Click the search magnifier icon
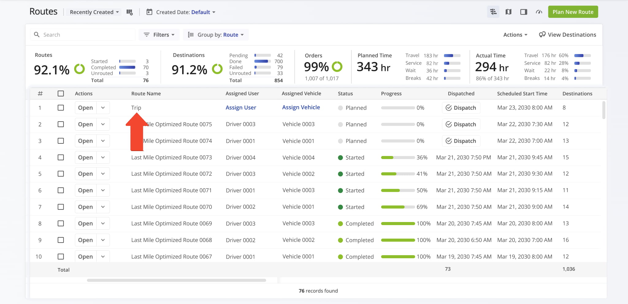The image size is (628, 304). coord(37,35)
